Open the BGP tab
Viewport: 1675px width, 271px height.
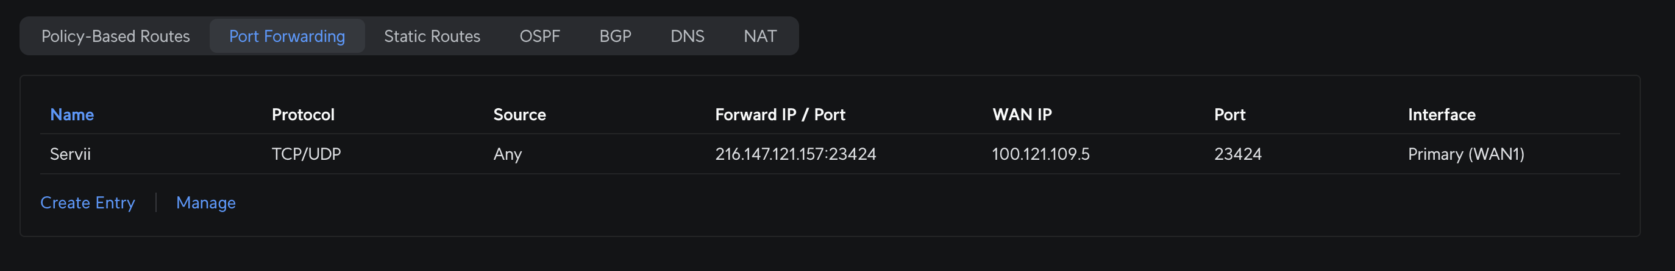tap(614, 36)
